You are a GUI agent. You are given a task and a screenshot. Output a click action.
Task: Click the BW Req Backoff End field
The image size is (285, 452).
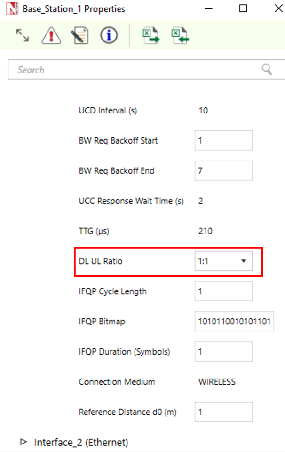223,170
